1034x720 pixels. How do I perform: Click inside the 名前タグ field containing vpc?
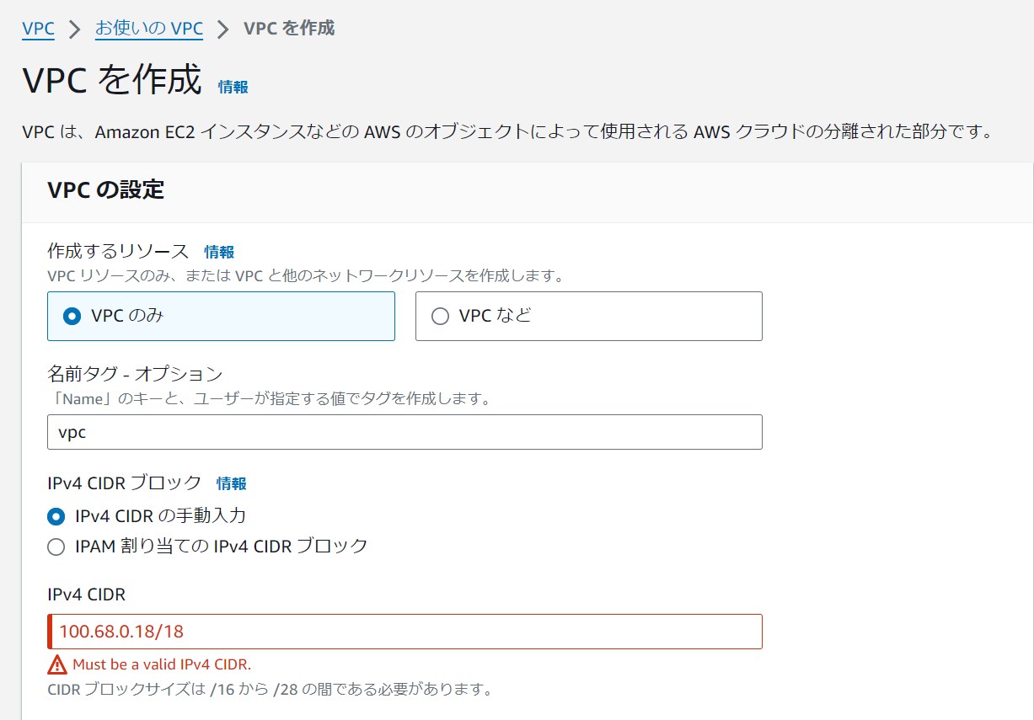pyautogui.click(x=404, y=432)
